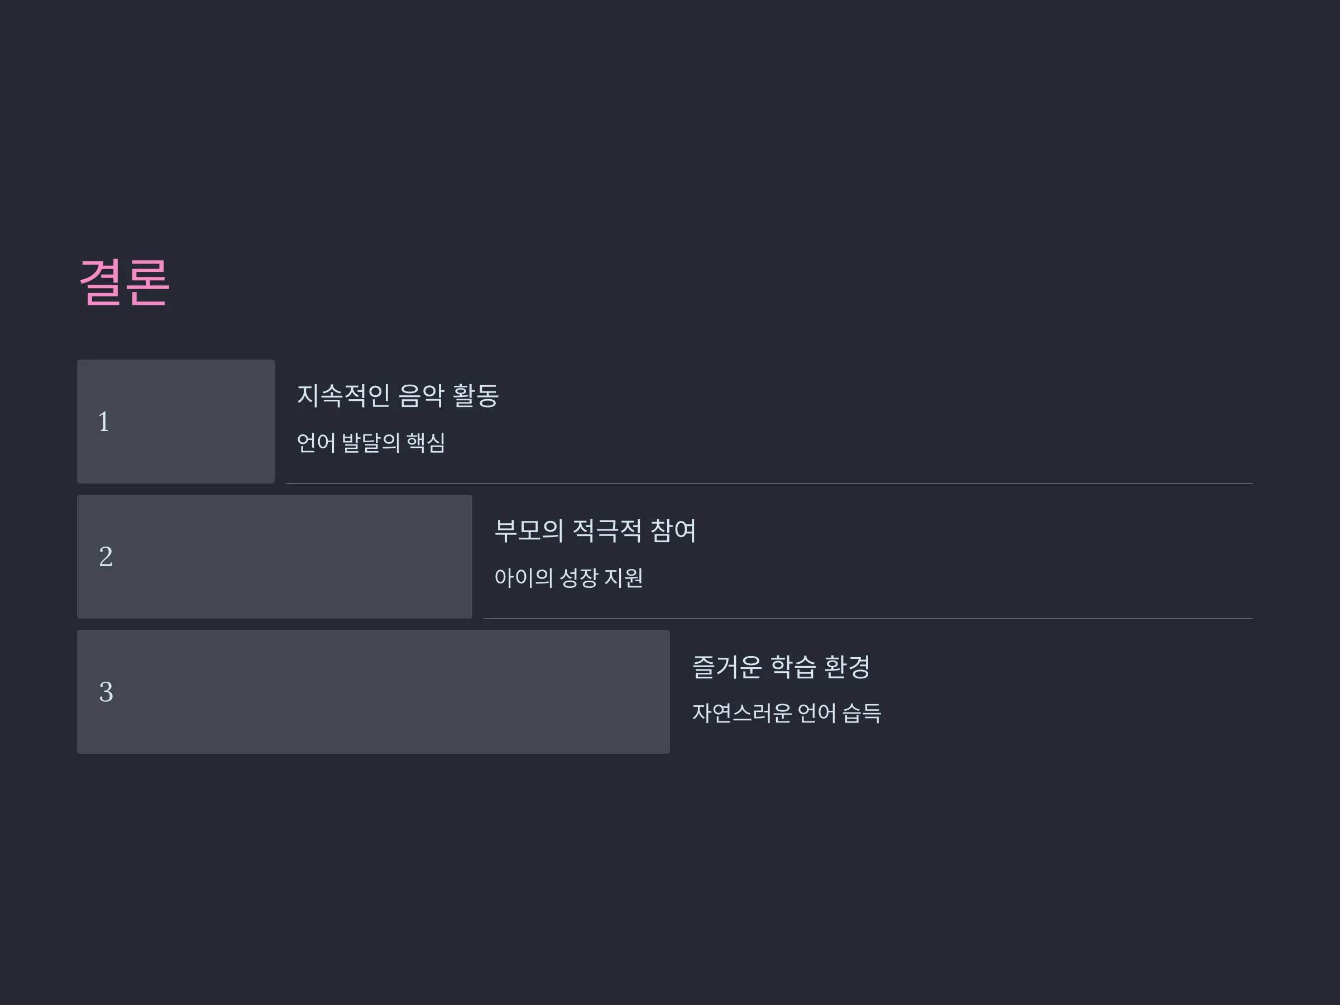Select heading 지속적인 음악 활동

398,395
